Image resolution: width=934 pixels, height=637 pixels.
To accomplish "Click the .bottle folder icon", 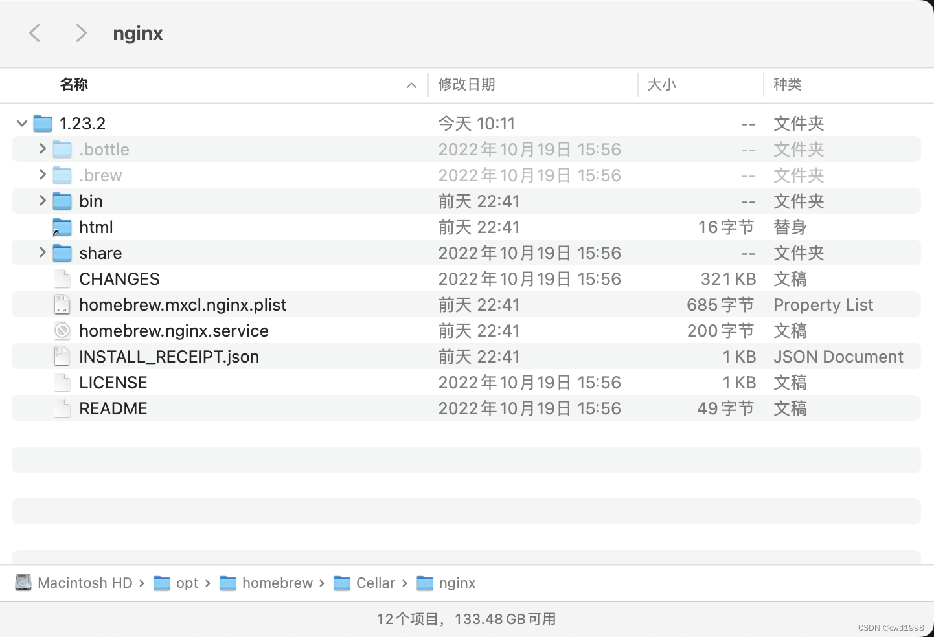I will tap(62, 149).
